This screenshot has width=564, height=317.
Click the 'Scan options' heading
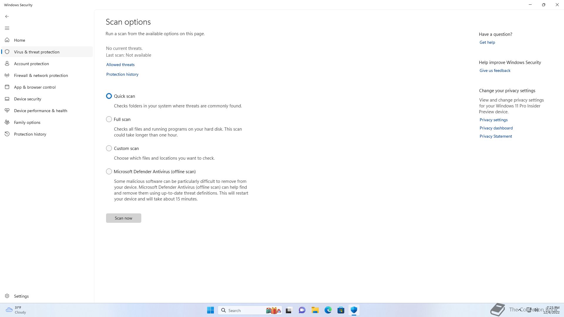pyautogui.click(x=128, y=22)
